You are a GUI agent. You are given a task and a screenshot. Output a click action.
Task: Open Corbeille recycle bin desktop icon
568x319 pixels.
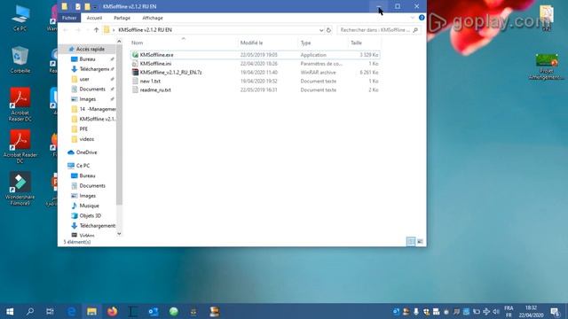20,59
